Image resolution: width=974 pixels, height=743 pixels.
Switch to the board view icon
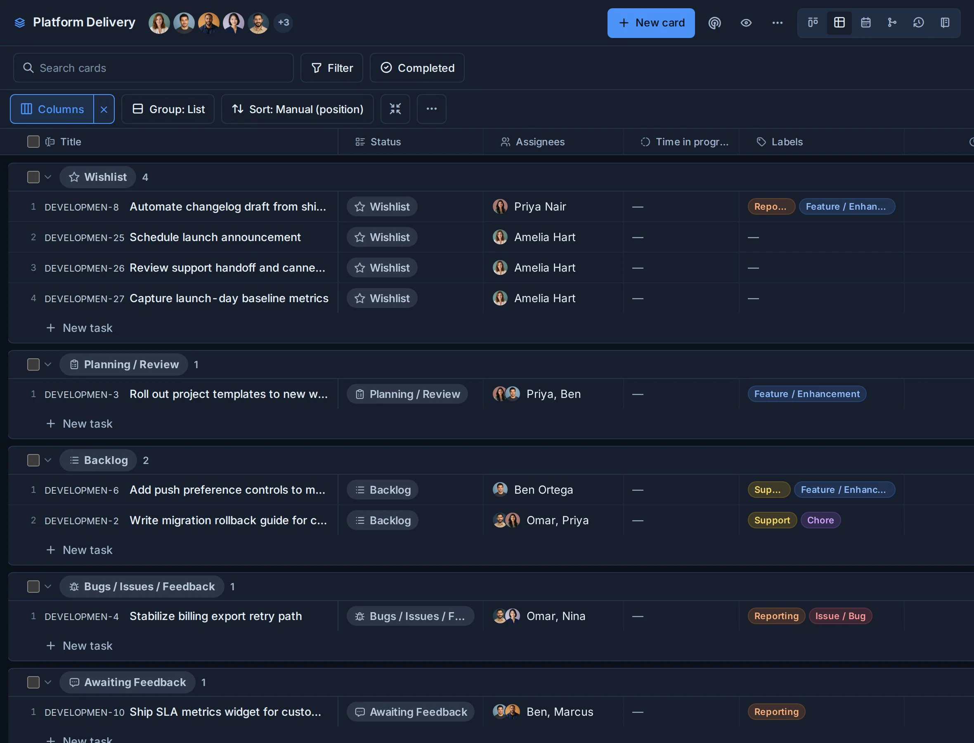pos(813,23)
